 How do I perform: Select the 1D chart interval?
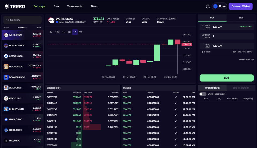click(x=75, y=32)
